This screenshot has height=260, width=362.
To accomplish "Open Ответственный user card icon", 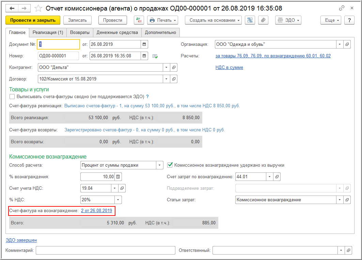I will tap(348, 250).
